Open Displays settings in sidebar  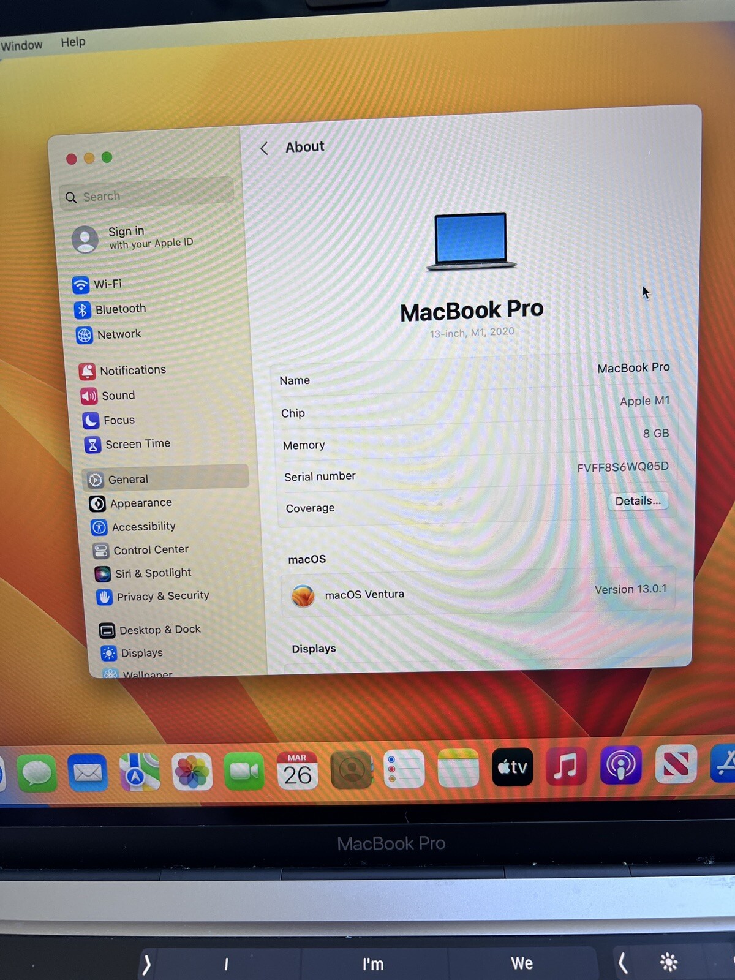[133, 653]
